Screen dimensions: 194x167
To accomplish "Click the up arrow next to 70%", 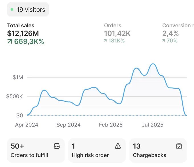I will point(164,40).
